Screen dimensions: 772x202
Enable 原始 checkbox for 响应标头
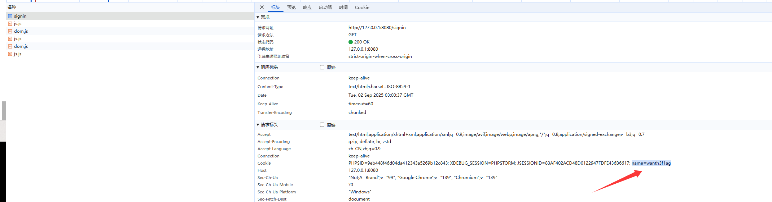point(322,67)
